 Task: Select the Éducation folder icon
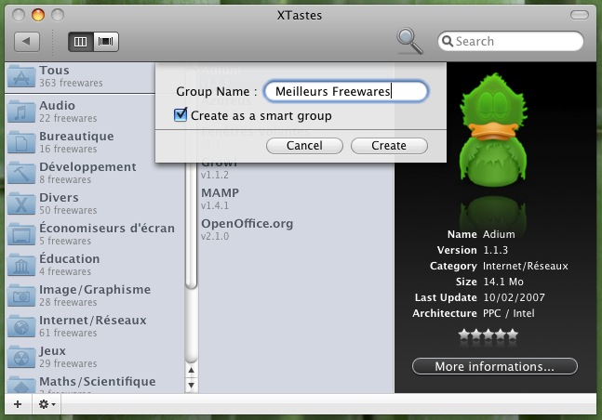click(21, 265)
